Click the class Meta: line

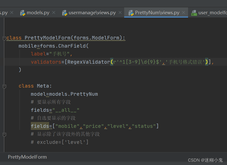click(35, 86)
